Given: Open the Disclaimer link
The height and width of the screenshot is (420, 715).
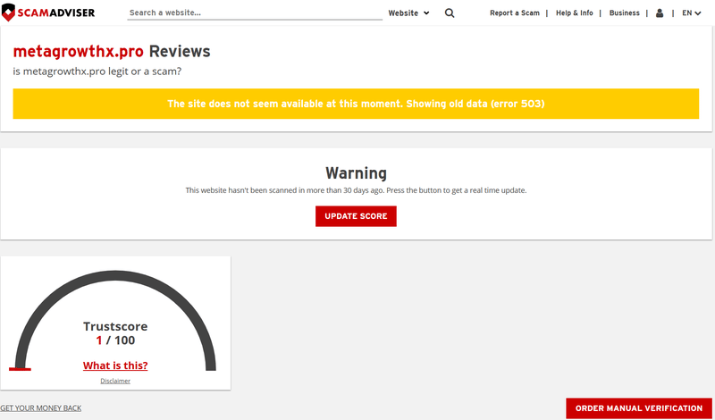Looking at the screenshot, I should (115, 381).
